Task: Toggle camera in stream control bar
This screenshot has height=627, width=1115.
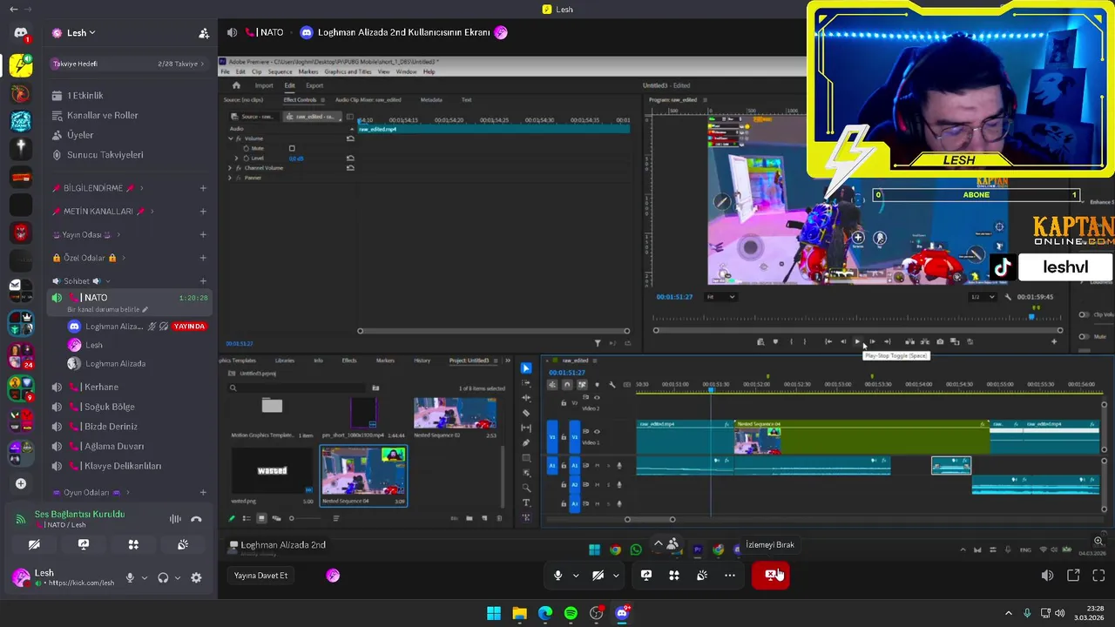Action: [598, 575]
